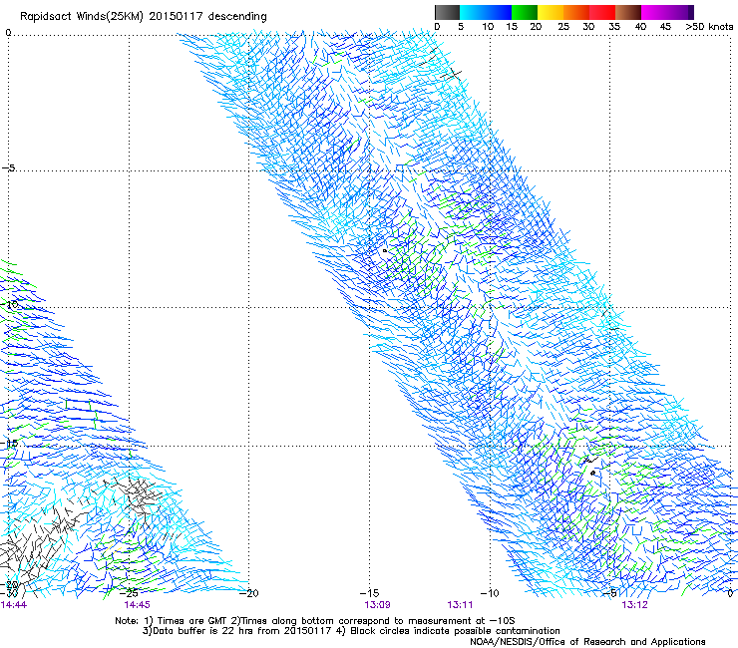Viewport: 738px width, 648px height.
Task: Click the legend label 45 under color bar
Action: click(x=665, y=27)
